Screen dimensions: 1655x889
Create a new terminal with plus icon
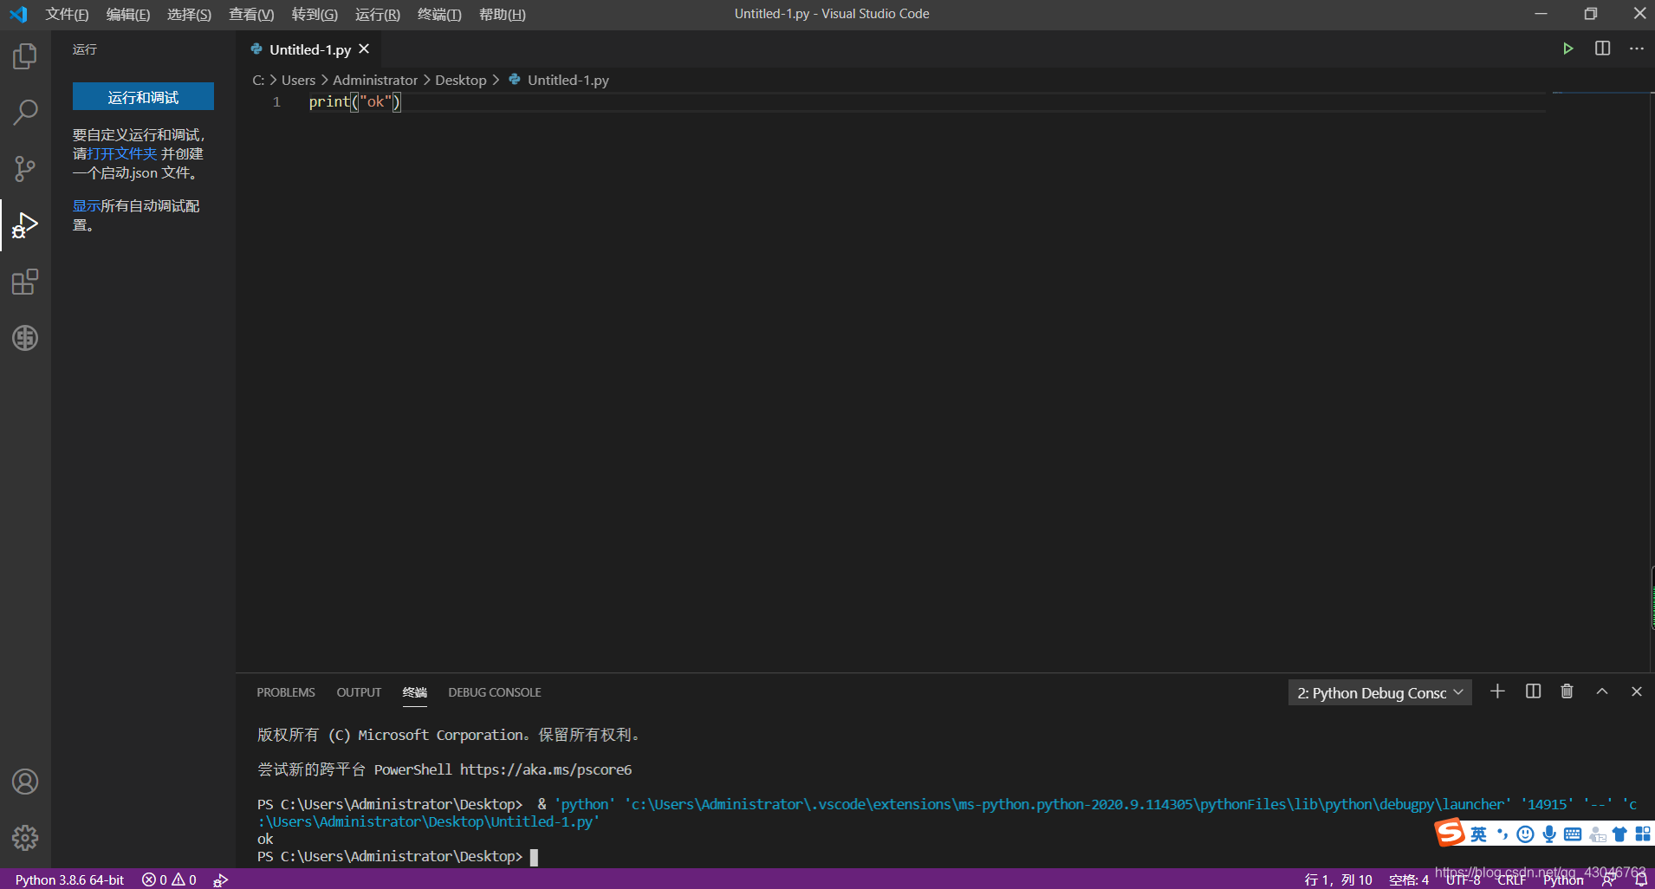[x=1497, y=691]
